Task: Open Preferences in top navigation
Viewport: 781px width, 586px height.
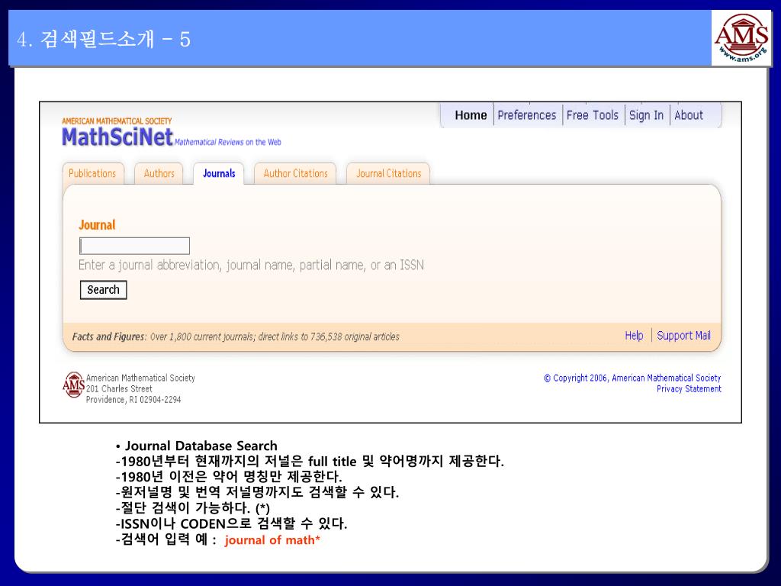Action: pos(526,115)
